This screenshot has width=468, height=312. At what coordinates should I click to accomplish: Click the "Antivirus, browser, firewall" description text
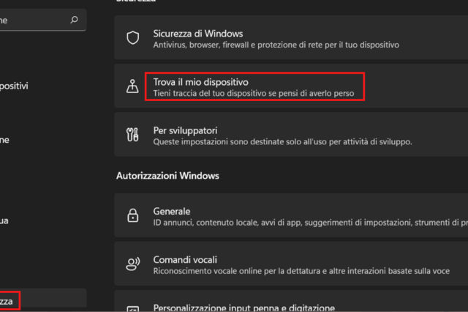[x=276, y=45]
